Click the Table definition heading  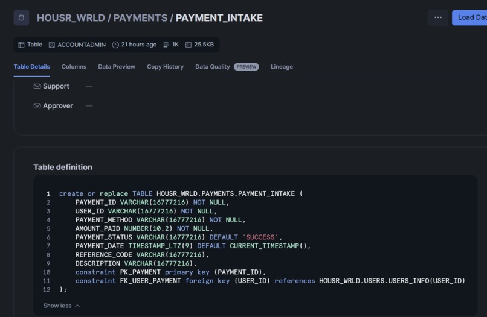63,167
